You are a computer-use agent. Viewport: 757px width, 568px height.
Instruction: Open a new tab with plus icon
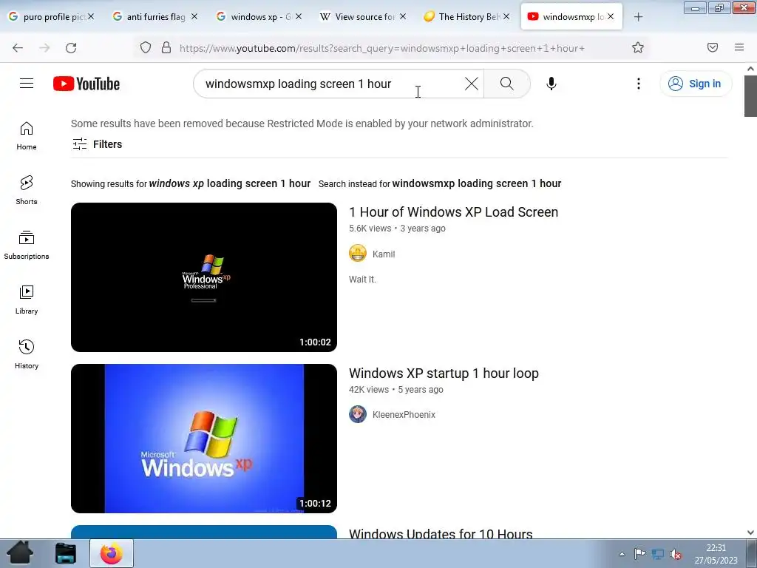(638, 17)
